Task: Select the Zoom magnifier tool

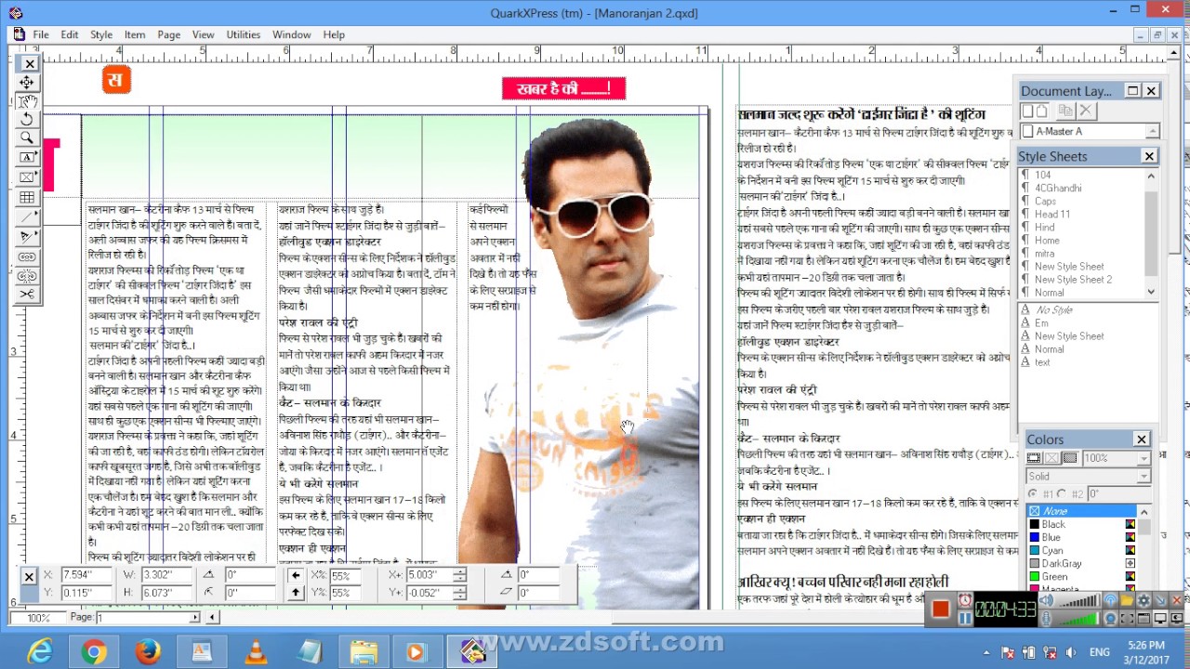Action: pyautogui.click(x=27, y=138)
